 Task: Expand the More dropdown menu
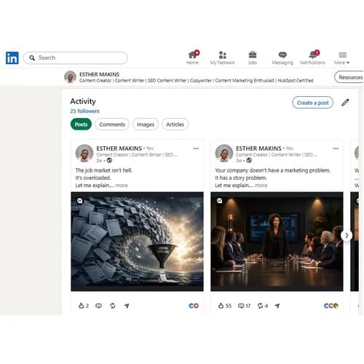[x=342, y=58]
